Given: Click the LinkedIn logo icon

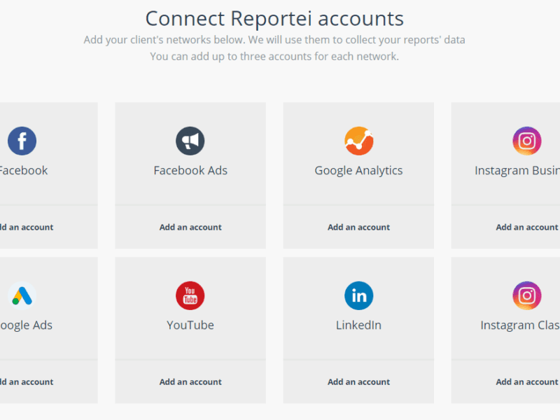Looking at the screenshot, I should pos(358,295).
